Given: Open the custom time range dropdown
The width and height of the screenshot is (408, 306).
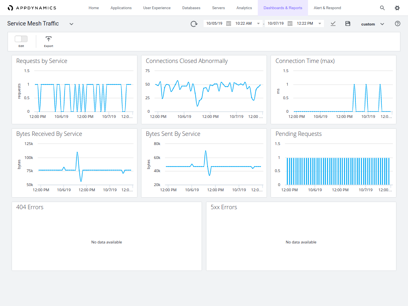Looking at the screenshot, I should pos(372,24).
